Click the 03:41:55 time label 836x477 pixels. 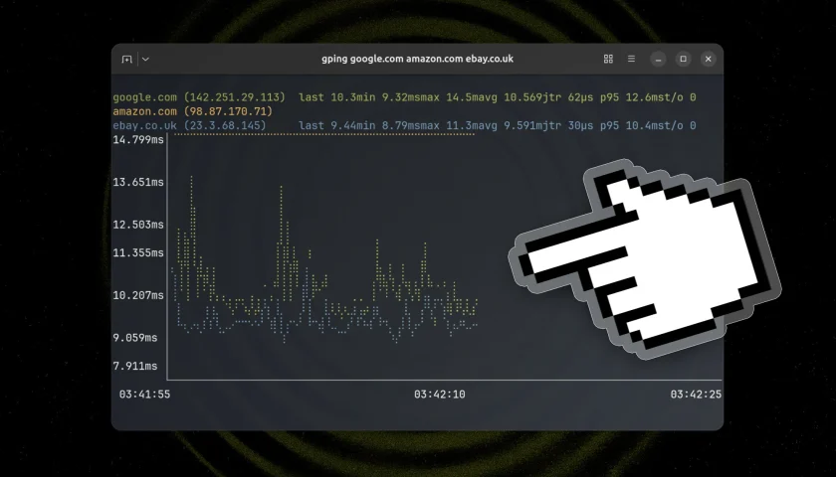pyautogui.click(x=144, y=395)
